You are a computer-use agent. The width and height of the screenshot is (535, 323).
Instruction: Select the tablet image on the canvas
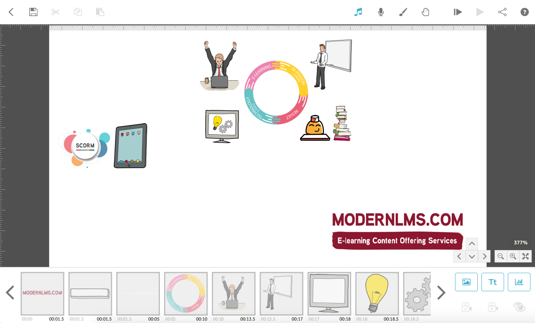(130, 146)
